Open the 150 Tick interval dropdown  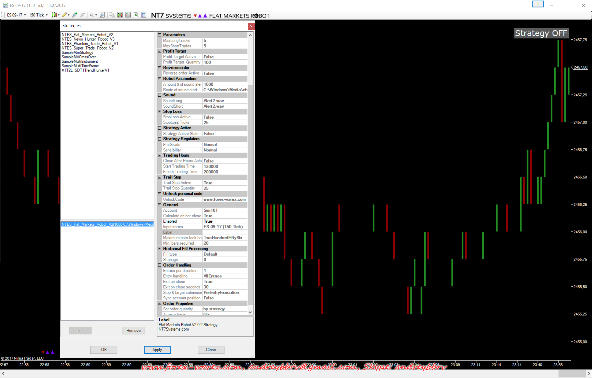(38, 15)
